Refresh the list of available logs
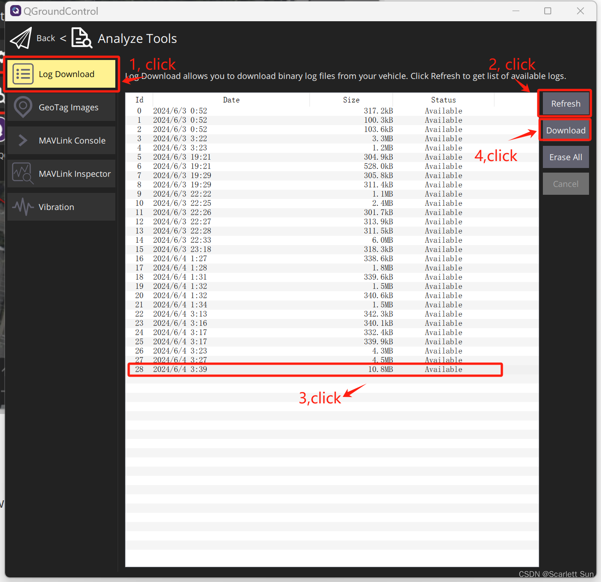 click(565, 103)
